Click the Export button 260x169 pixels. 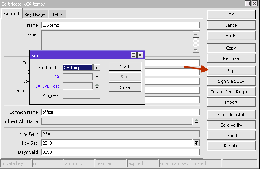tap(231, 135)
